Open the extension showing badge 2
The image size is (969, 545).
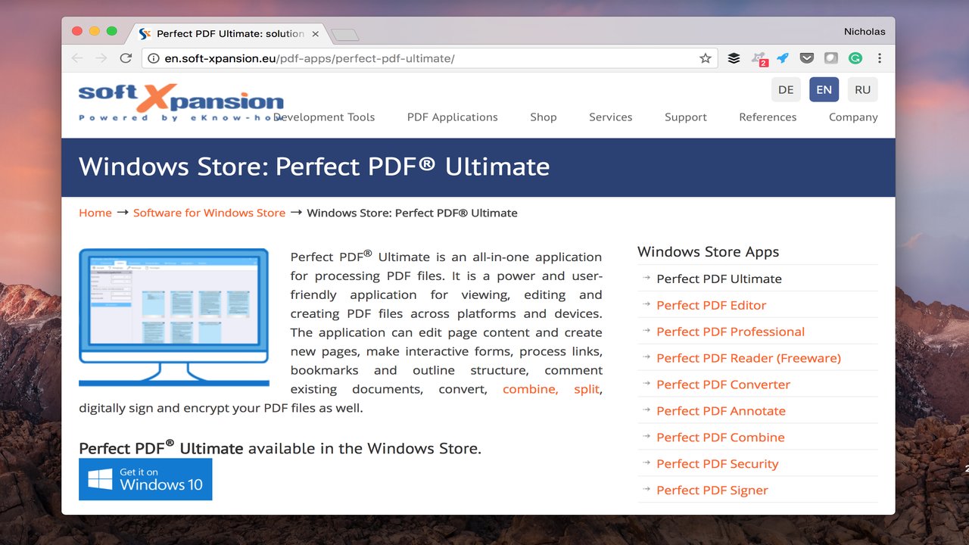point(759,58)
